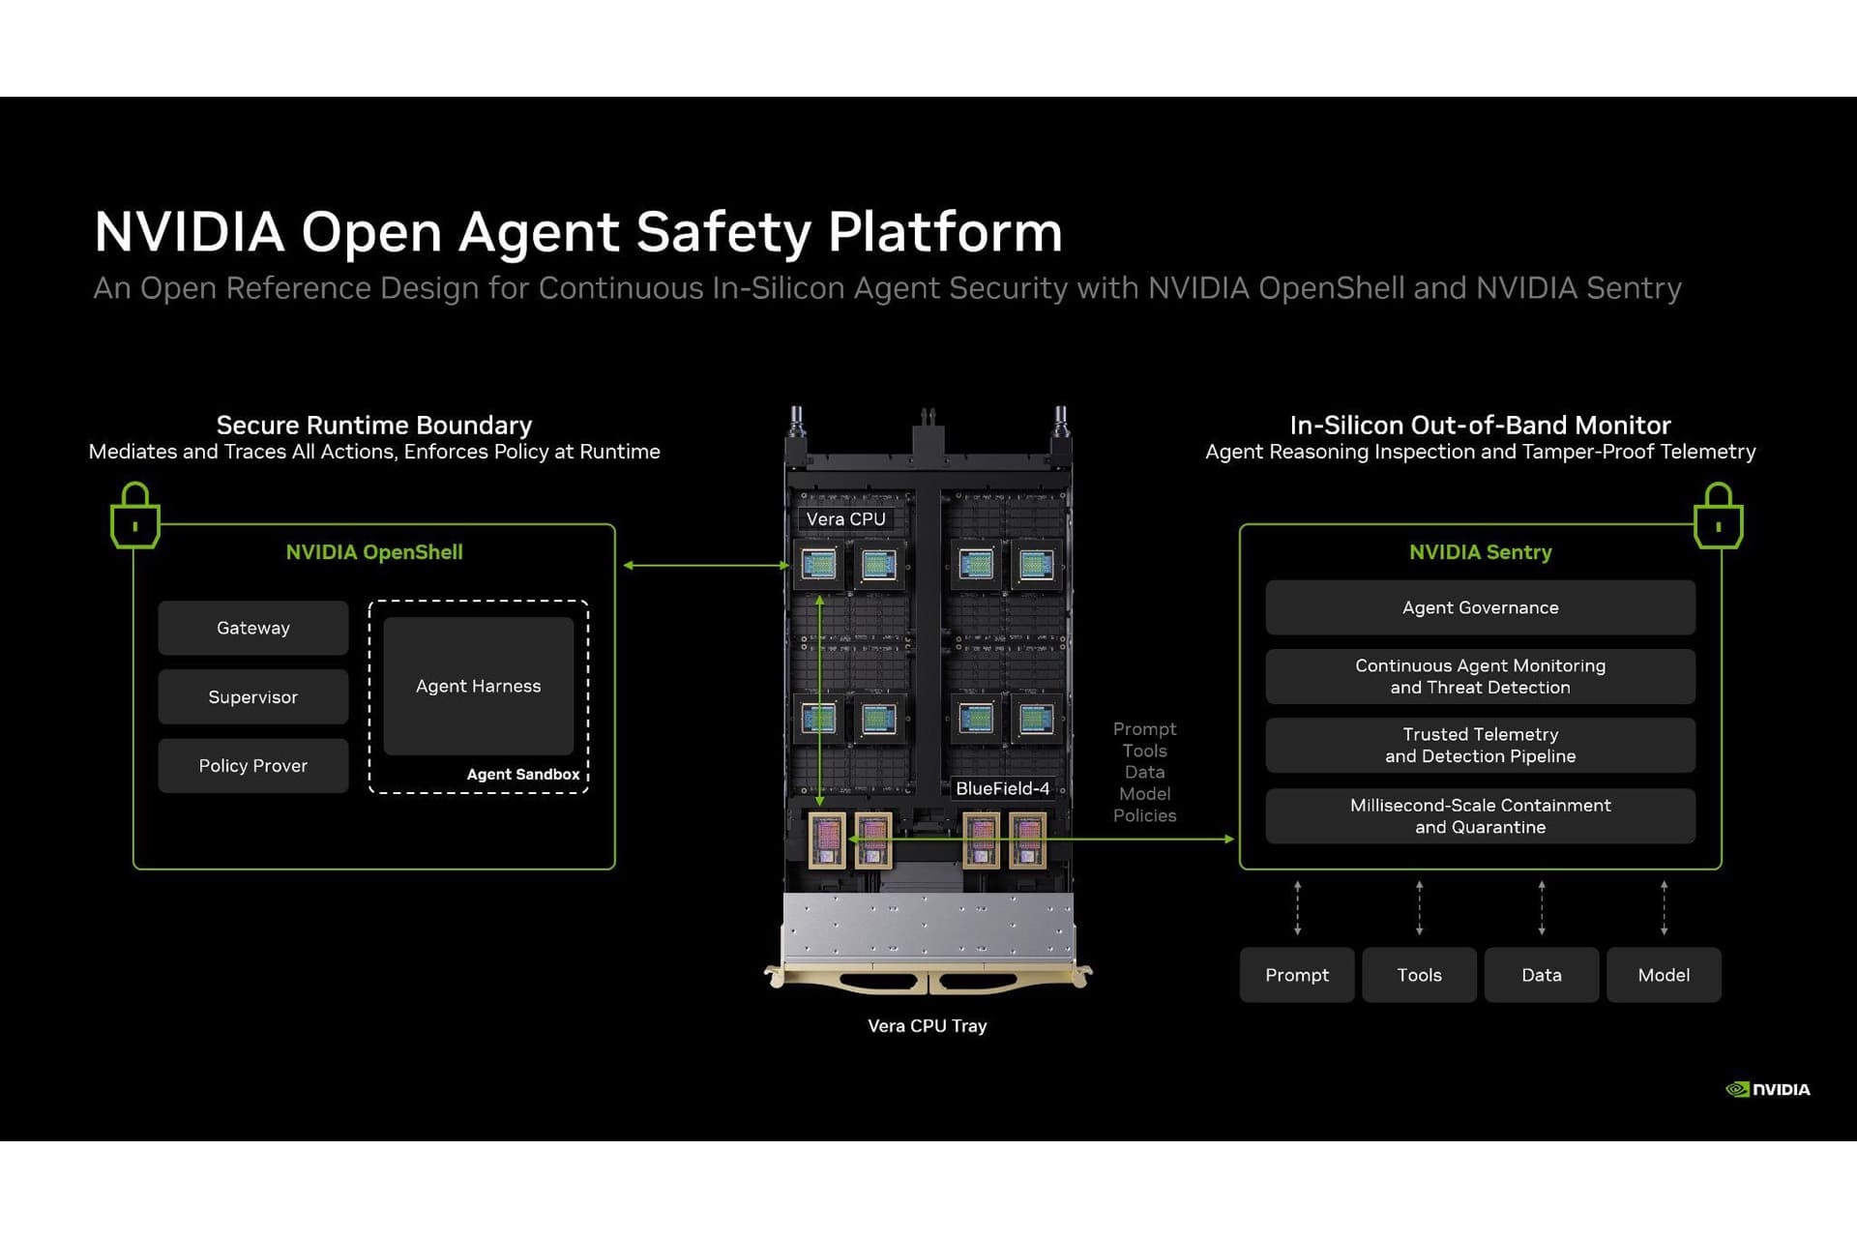
Task: Click Continuous Agent Monitoring and Threat Detection
Action: tap(1480, 676)
